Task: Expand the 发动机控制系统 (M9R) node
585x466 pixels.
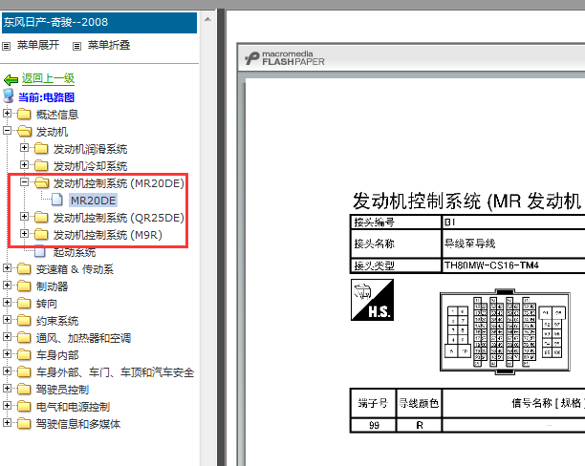Action: click(x=24, y=233)
